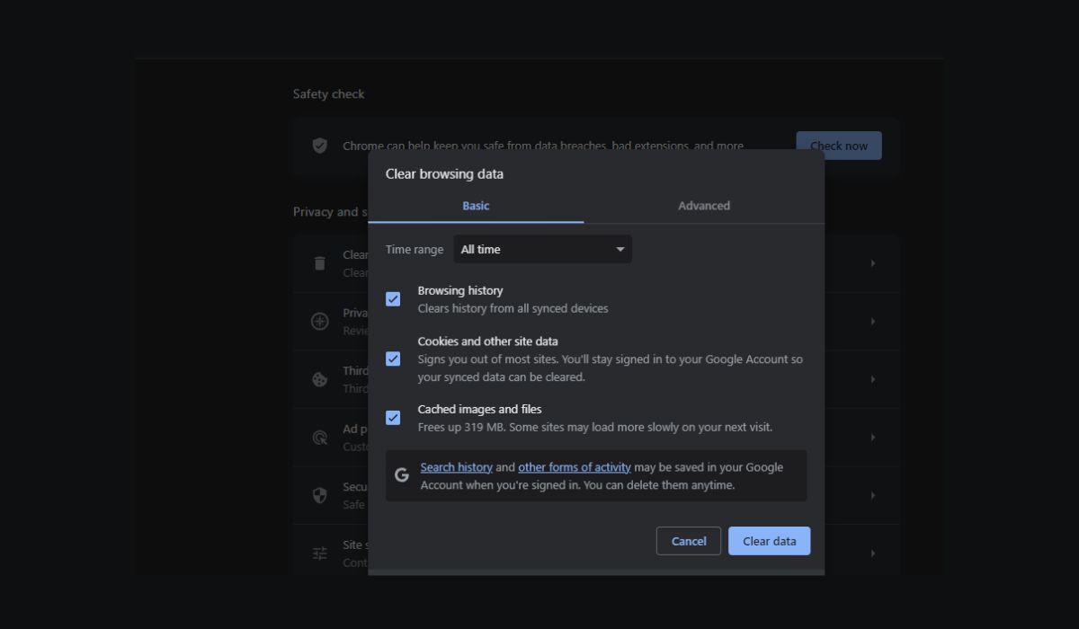
Task: Uncheck Cached images and files checkbox
Action: (393, 418)
